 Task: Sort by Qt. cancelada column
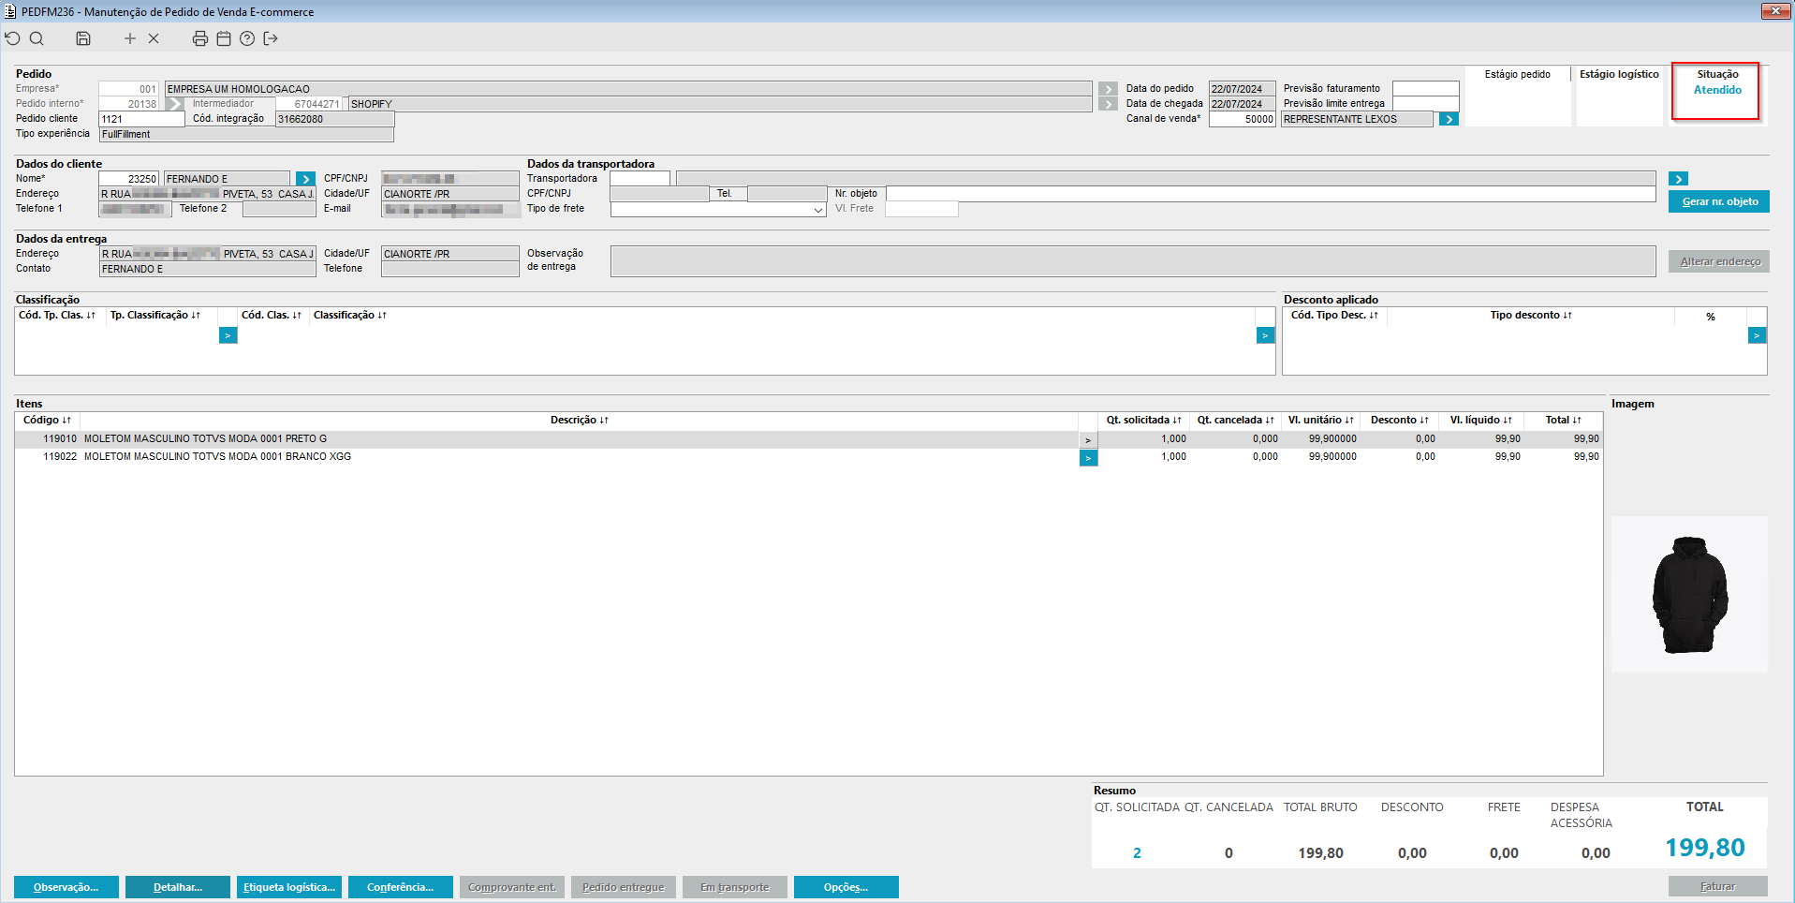(x=1235, y=421)
